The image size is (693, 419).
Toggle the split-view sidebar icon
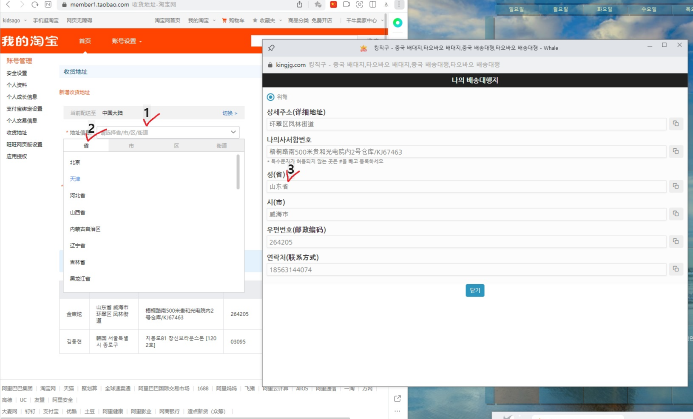[x=373, y=4]
